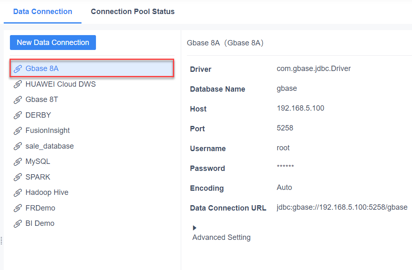Click the link icon beside Gbase 8T

pyautogui.click(x=18, y=100)
